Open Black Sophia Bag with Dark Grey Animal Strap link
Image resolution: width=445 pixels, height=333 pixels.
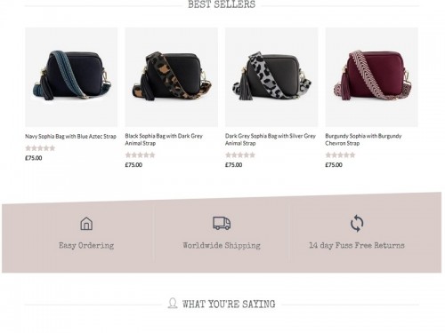pyautogui.click(x=164, y=139)
